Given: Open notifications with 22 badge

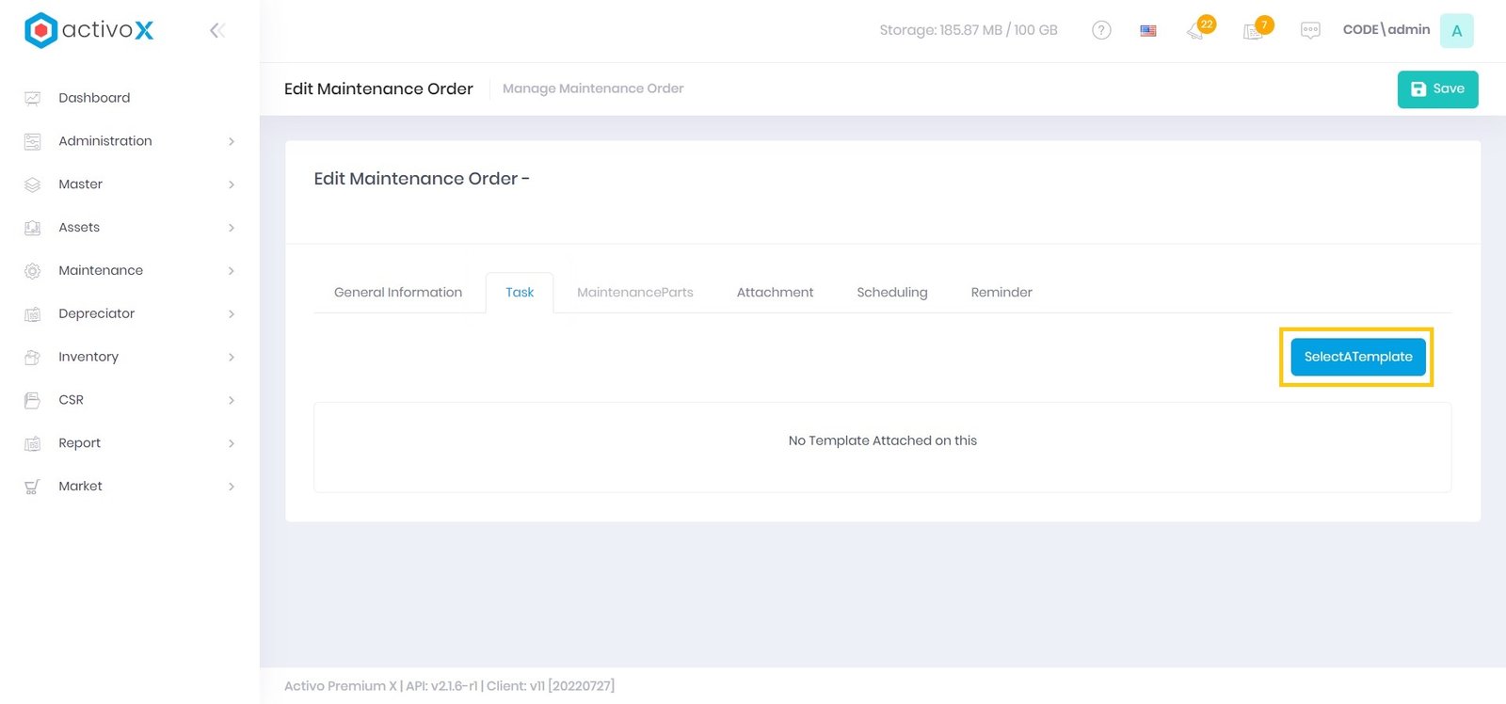Looking at the screenshot, I should [x=1197, y=30].
